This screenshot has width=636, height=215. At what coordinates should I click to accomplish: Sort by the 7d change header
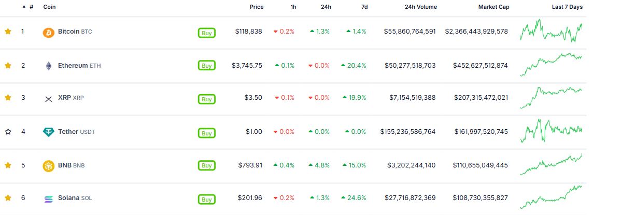tap(364, 7)
